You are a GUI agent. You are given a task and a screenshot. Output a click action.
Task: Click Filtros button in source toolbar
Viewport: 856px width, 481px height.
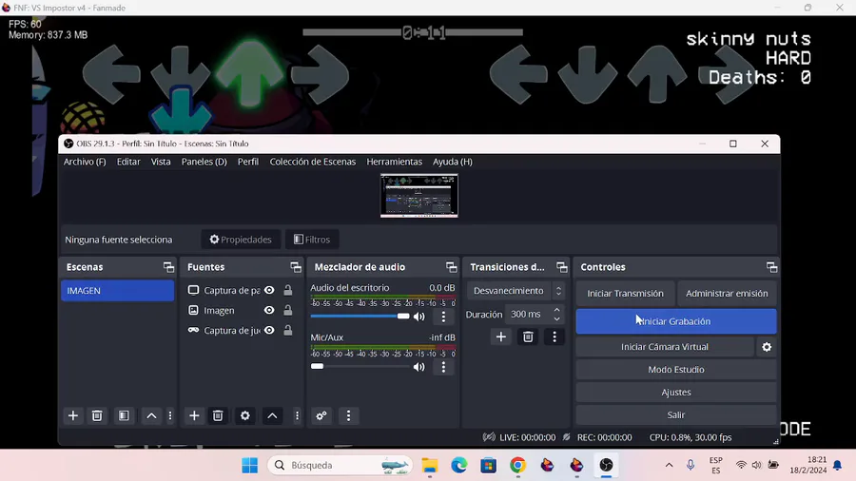312,240
